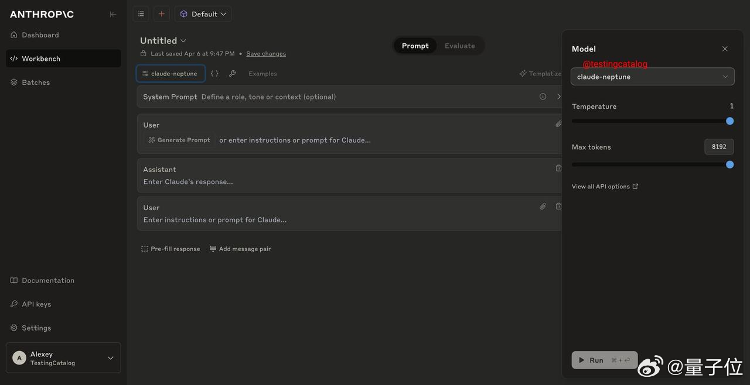Open the Default workspace dropdown

click(x=203, y=14)
